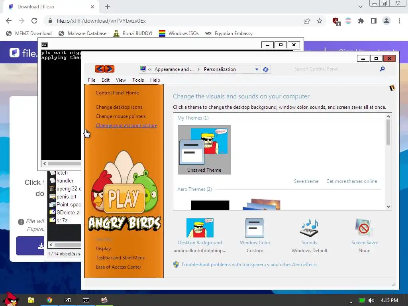Click the Angry Birds PLAY button

tap(124, 198)
